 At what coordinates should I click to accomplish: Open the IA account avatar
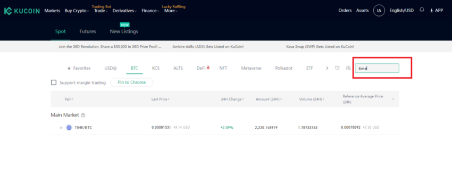click(x=379, y=11)
